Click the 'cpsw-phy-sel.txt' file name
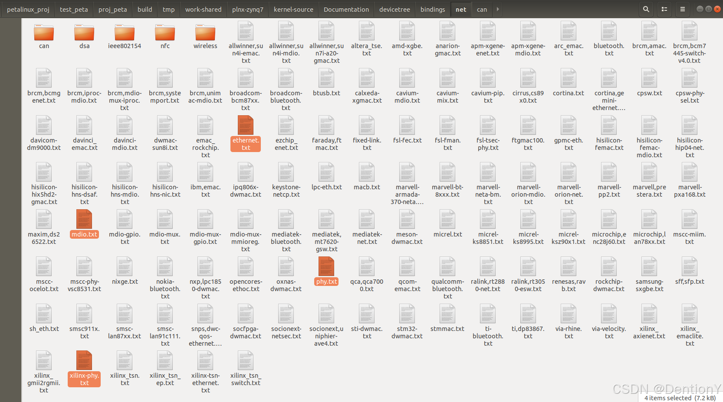 (x=690, y=97)
